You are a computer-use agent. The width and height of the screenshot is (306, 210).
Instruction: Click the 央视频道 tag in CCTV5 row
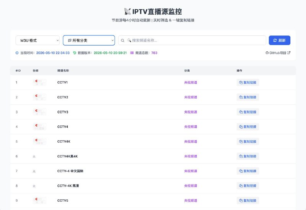pyautogui.click(x=190, y=200)
